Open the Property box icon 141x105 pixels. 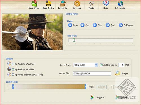[x=63, y=3]
